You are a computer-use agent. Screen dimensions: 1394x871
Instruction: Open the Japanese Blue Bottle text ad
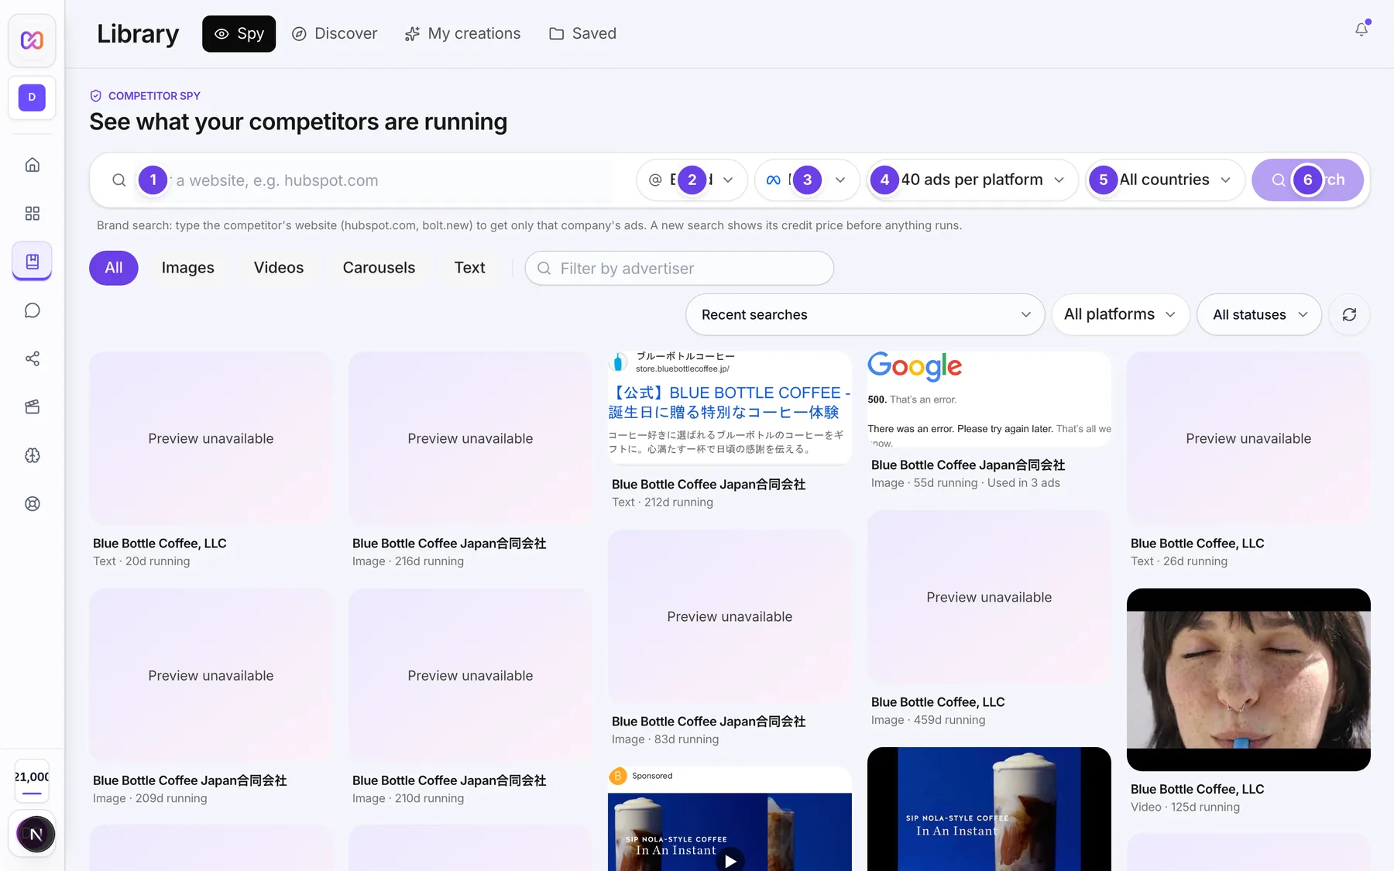[x=730, y=408]
